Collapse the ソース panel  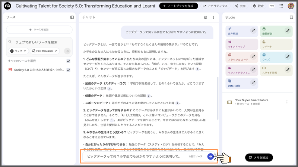(72, 17)
